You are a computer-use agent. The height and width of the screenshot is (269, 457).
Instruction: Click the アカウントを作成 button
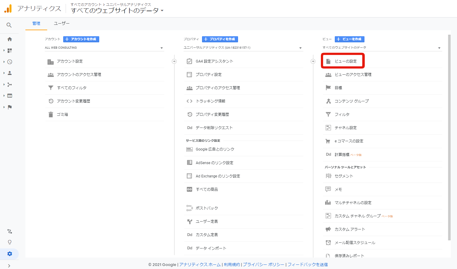(x=81, y=39)
